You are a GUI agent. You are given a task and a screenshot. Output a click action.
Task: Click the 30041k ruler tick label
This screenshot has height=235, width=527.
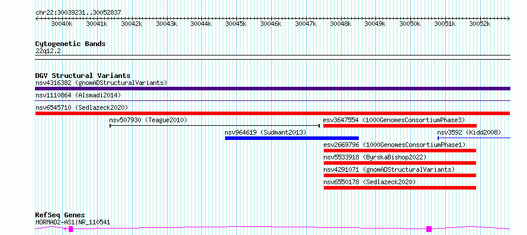(x=97, y=24)
